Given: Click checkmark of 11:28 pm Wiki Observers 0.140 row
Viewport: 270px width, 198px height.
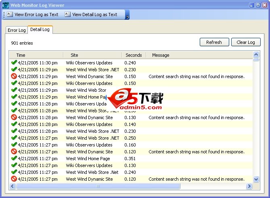Looking at the screenshot, I should point(14,124).
